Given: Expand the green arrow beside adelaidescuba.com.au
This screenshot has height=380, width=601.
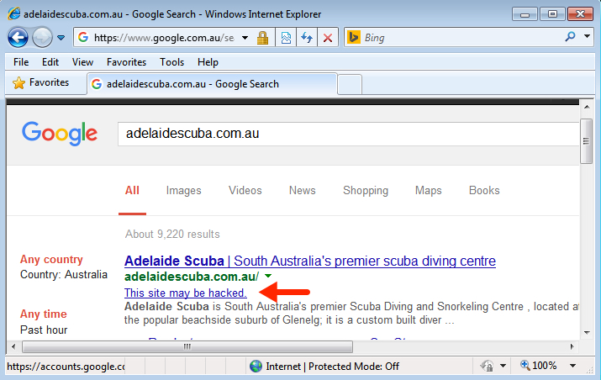Looking at the screenshot, I should point(268,277).
